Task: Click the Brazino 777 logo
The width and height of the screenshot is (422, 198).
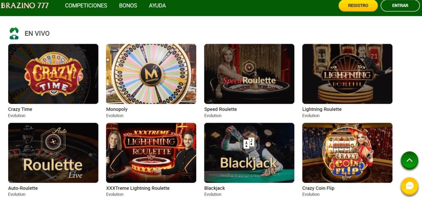Action: (25, 6)
